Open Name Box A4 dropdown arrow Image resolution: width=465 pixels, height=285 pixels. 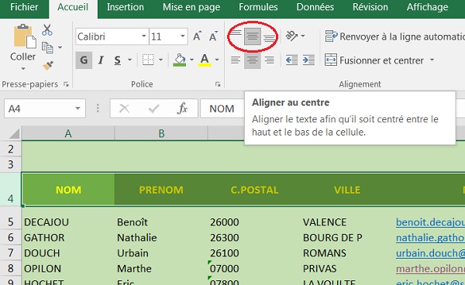click(77, 108)
